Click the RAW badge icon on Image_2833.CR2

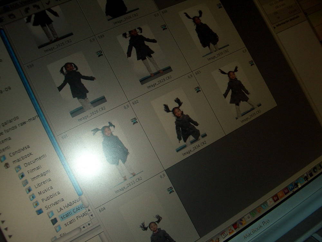134,121
